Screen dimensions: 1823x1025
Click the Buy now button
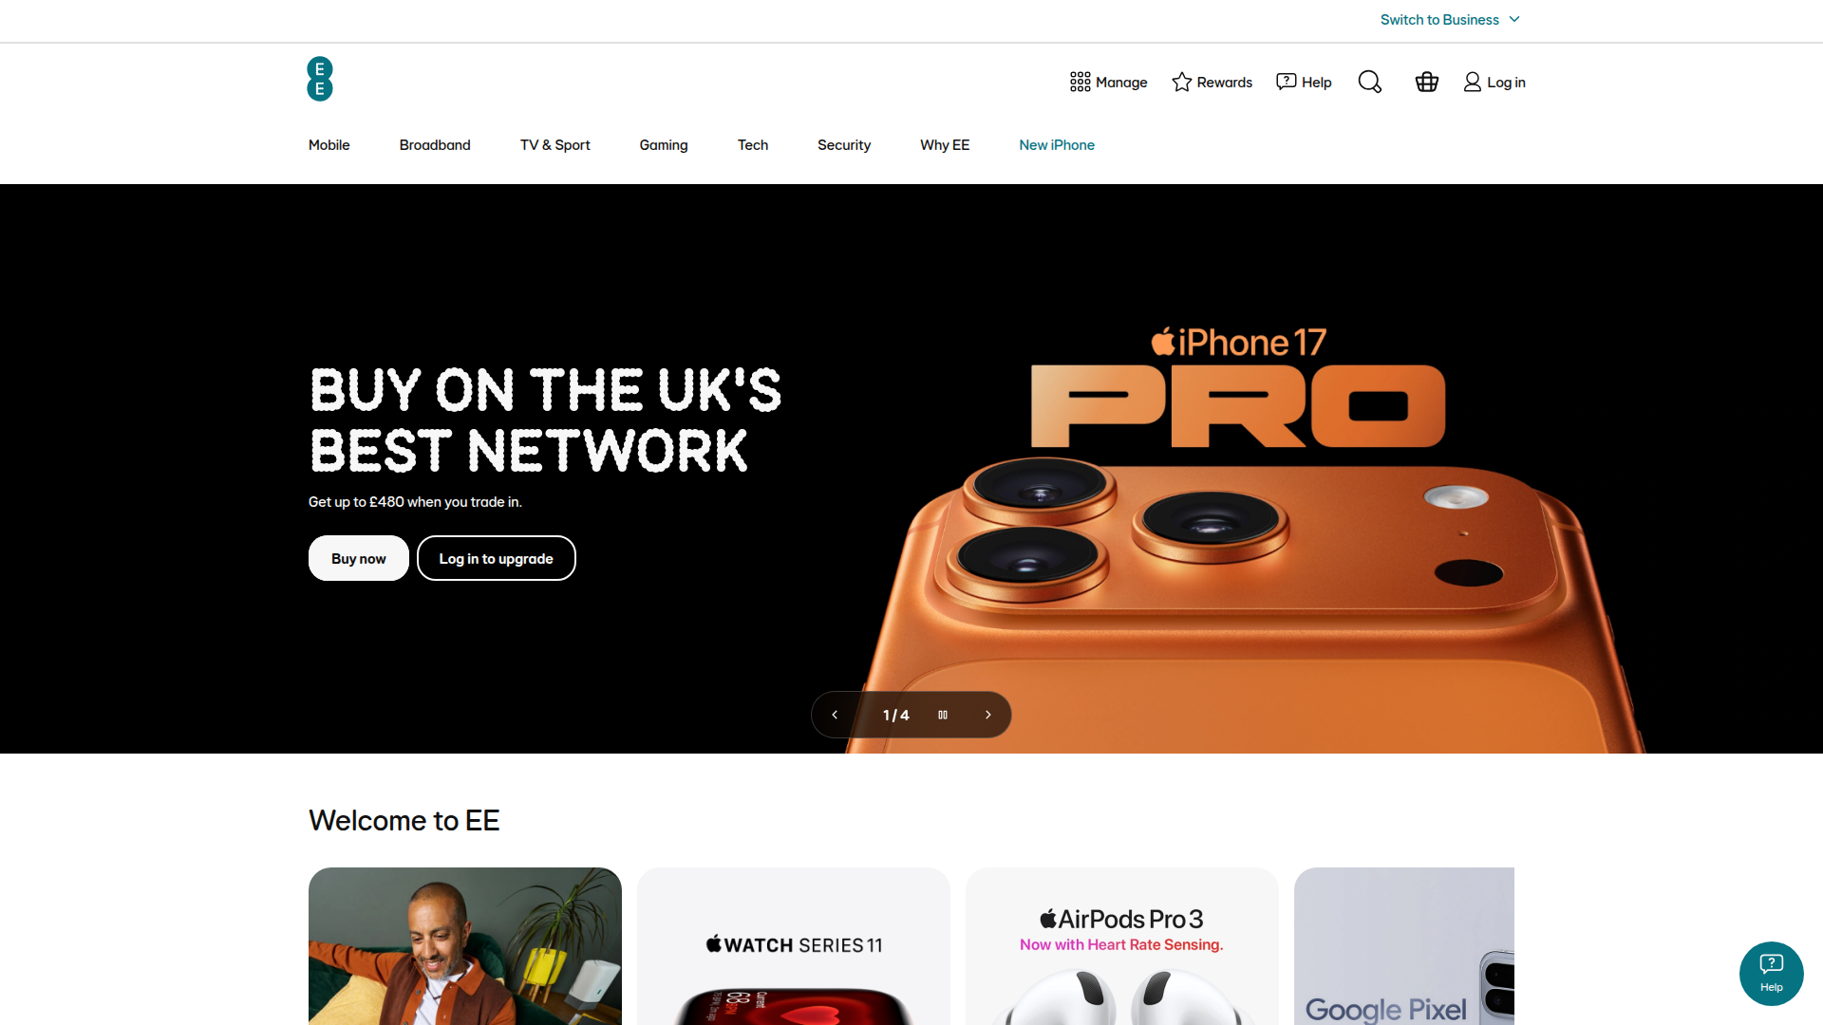point(359,558)
